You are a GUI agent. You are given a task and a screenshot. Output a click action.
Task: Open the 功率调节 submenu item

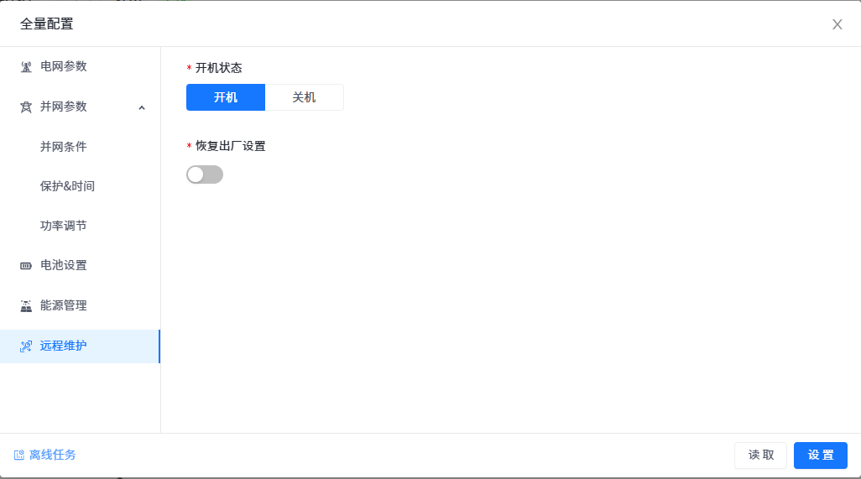64,226
